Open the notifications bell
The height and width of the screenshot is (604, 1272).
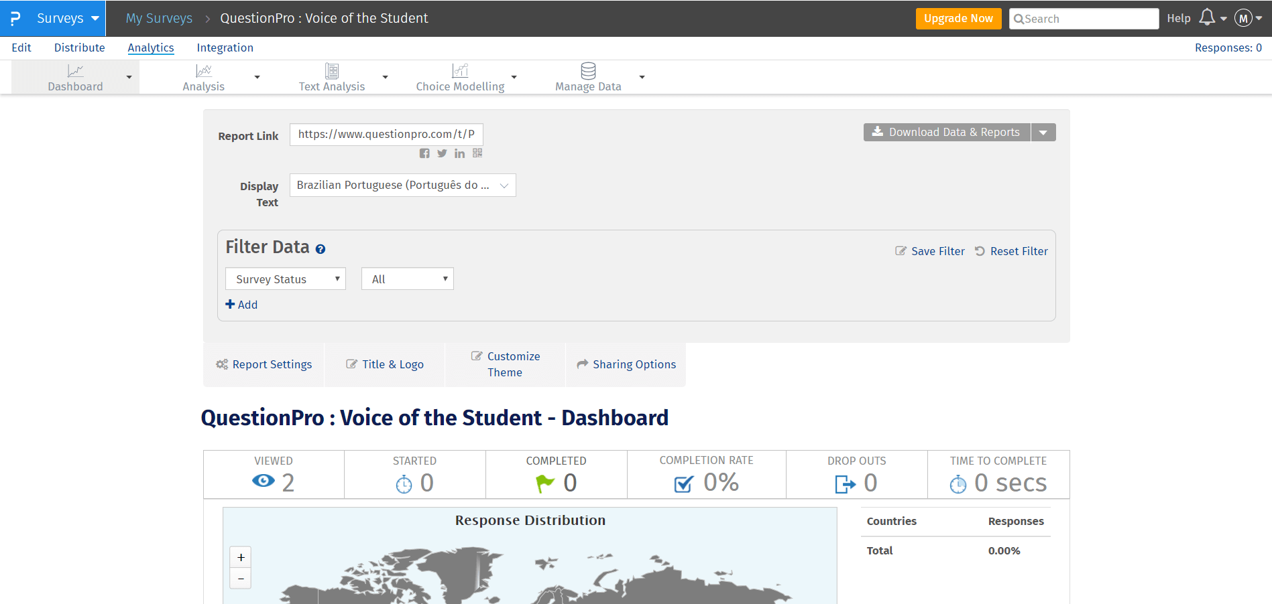point(1207,17)
